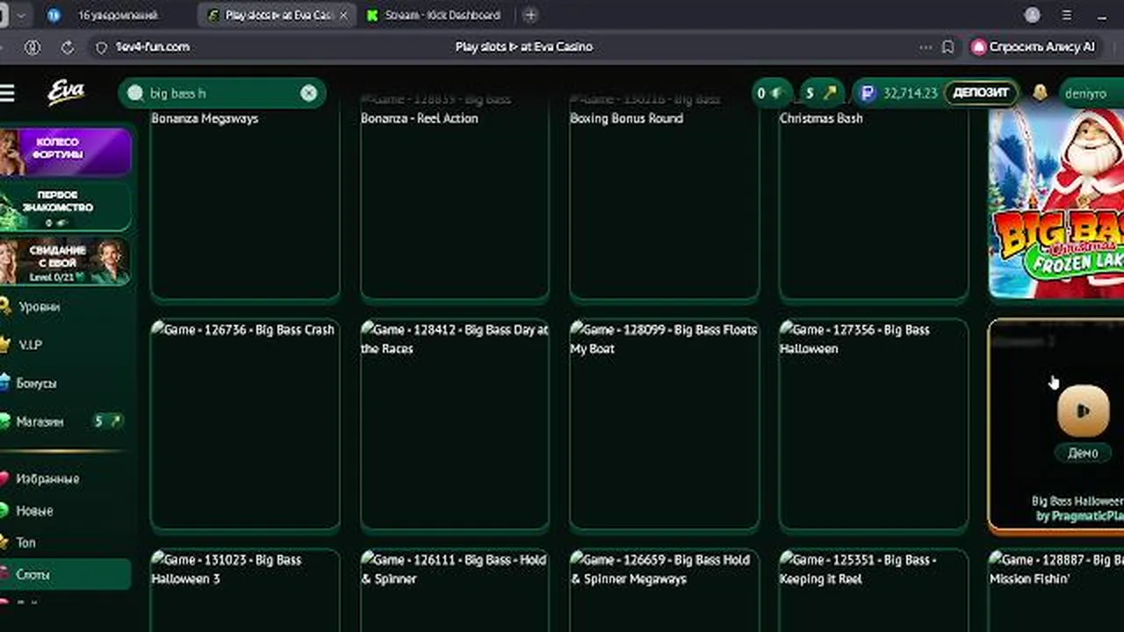1124x632 pixels.
Task: Click the Yandex ID icon in toolbar
Action: pyautogui.click(x=32, y=47)
